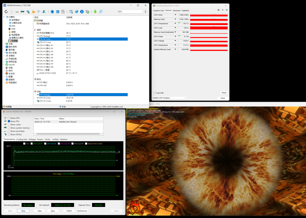The image size is (306, 218).
Task: Switch to the Voltages tab in Stability Test
Action: point(32,139)
